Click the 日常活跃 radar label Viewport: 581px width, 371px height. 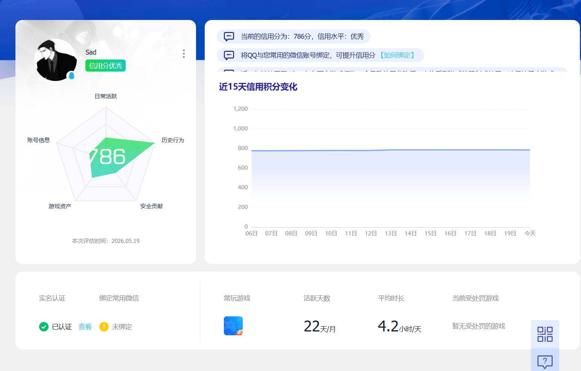(106, 96)
